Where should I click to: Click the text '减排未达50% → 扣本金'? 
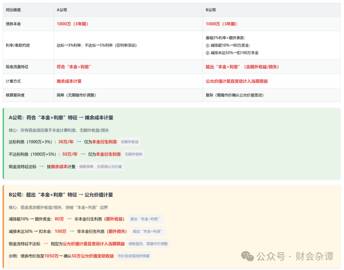point(30,232)
